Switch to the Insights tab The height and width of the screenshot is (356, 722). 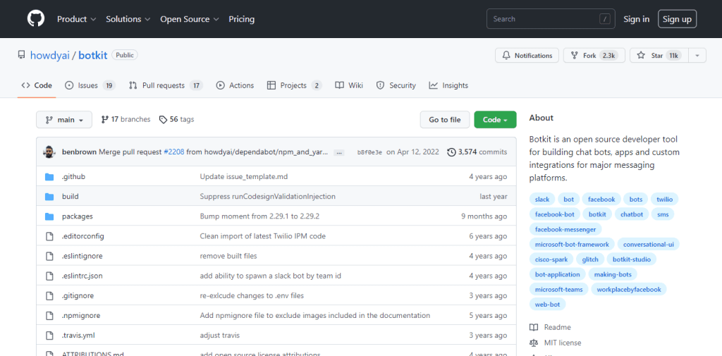click(448, 85)
